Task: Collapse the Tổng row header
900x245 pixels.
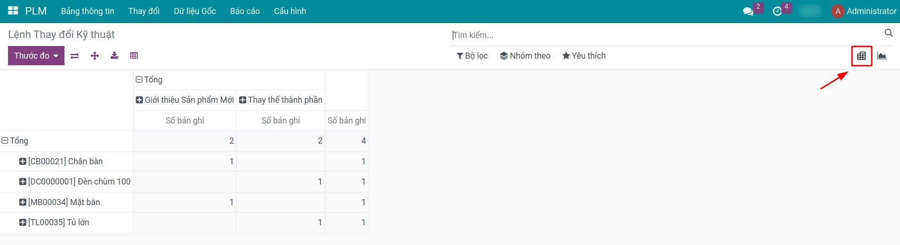Action: (x=5, y=141)
